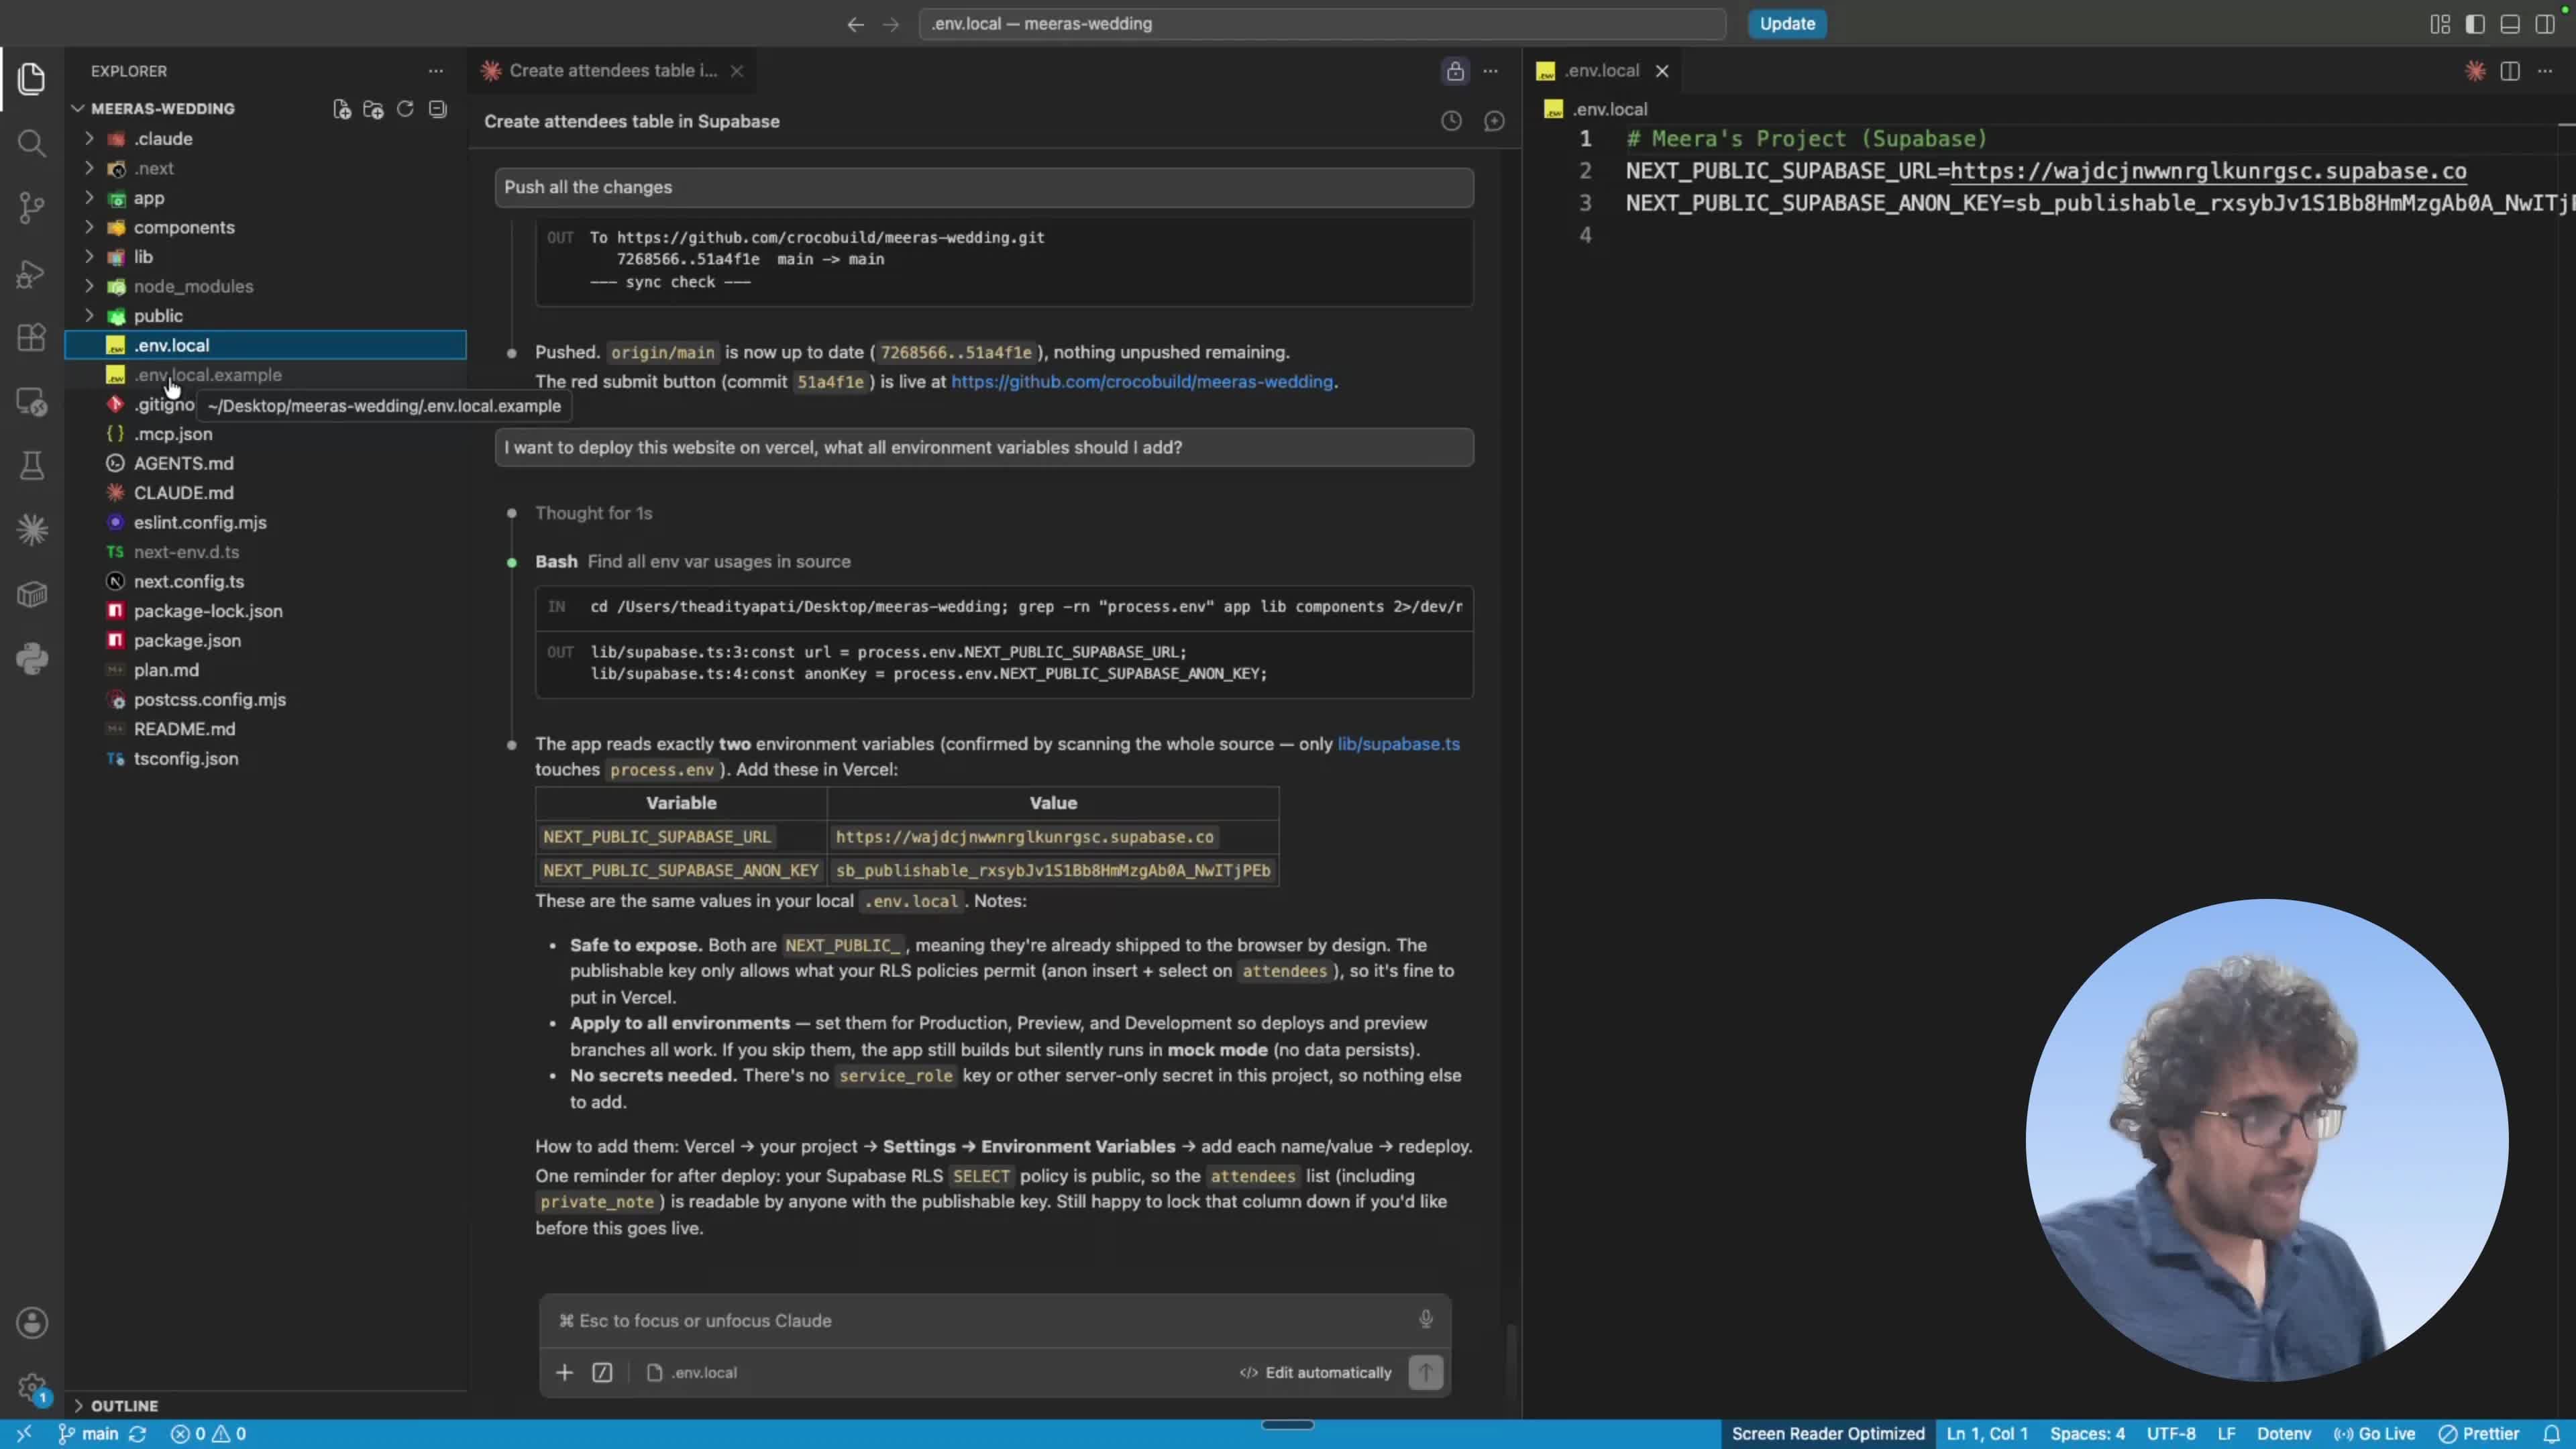
Task: Click the microphone voice input icon
Action: (1426, 1319)
